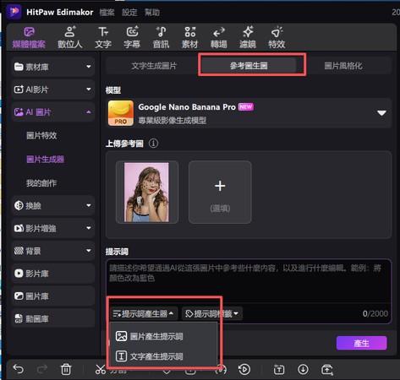This screenshot has width=400, height=380.
Task: Click the Nano Banana PRO model icon
Action: point(121,113)
